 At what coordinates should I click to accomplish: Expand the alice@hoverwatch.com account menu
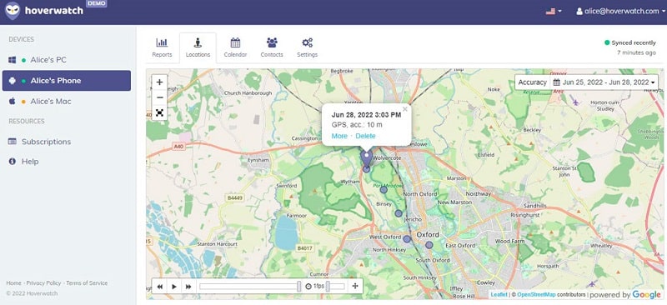click(x=620, y=12)
